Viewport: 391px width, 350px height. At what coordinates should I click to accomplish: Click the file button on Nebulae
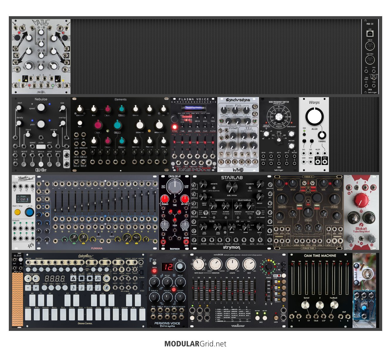click(32, 164)
